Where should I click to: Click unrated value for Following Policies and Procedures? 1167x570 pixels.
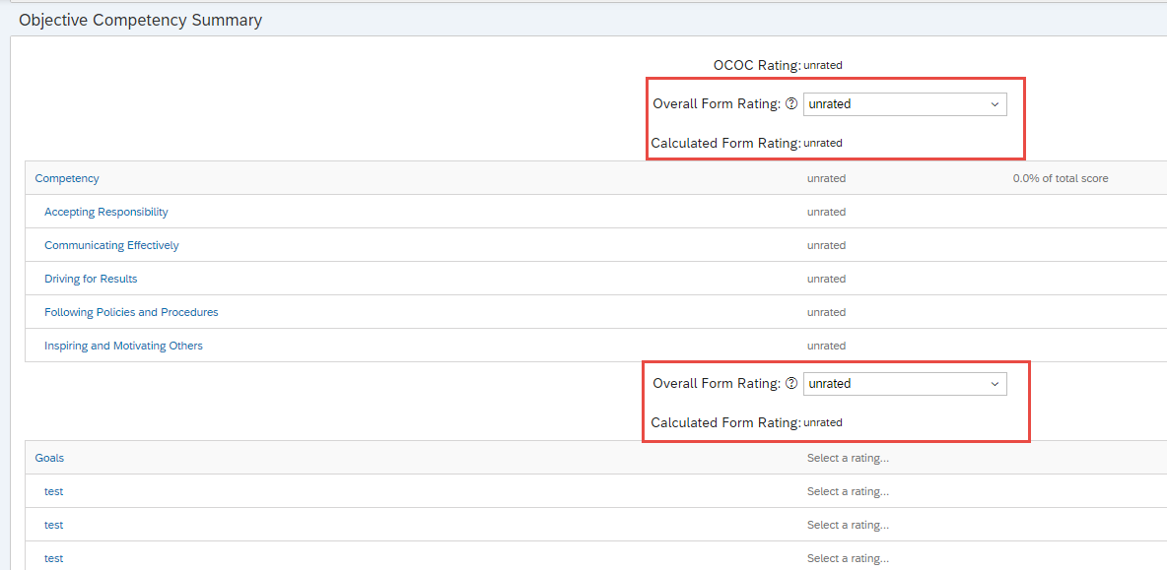pos(827,312)
